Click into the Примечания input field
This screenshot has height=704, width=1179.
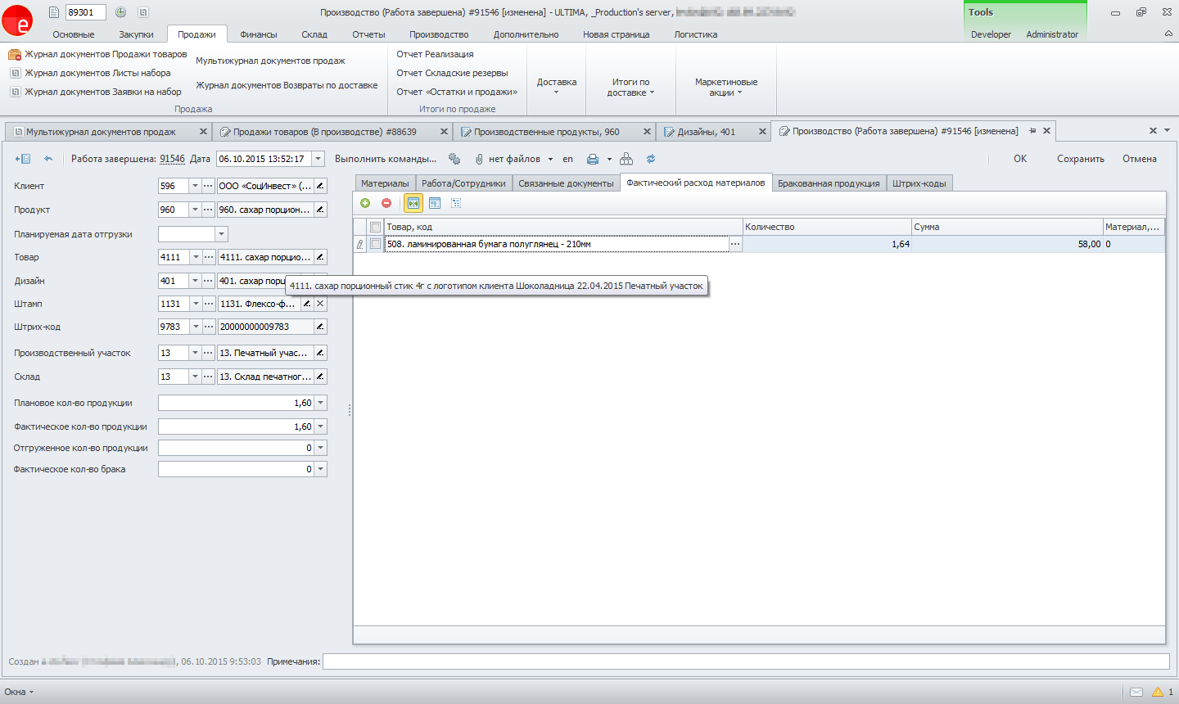745,661
